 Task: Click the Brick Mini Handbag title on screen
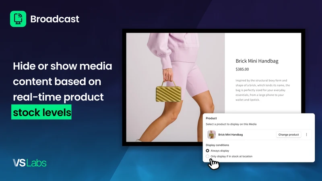257,61
